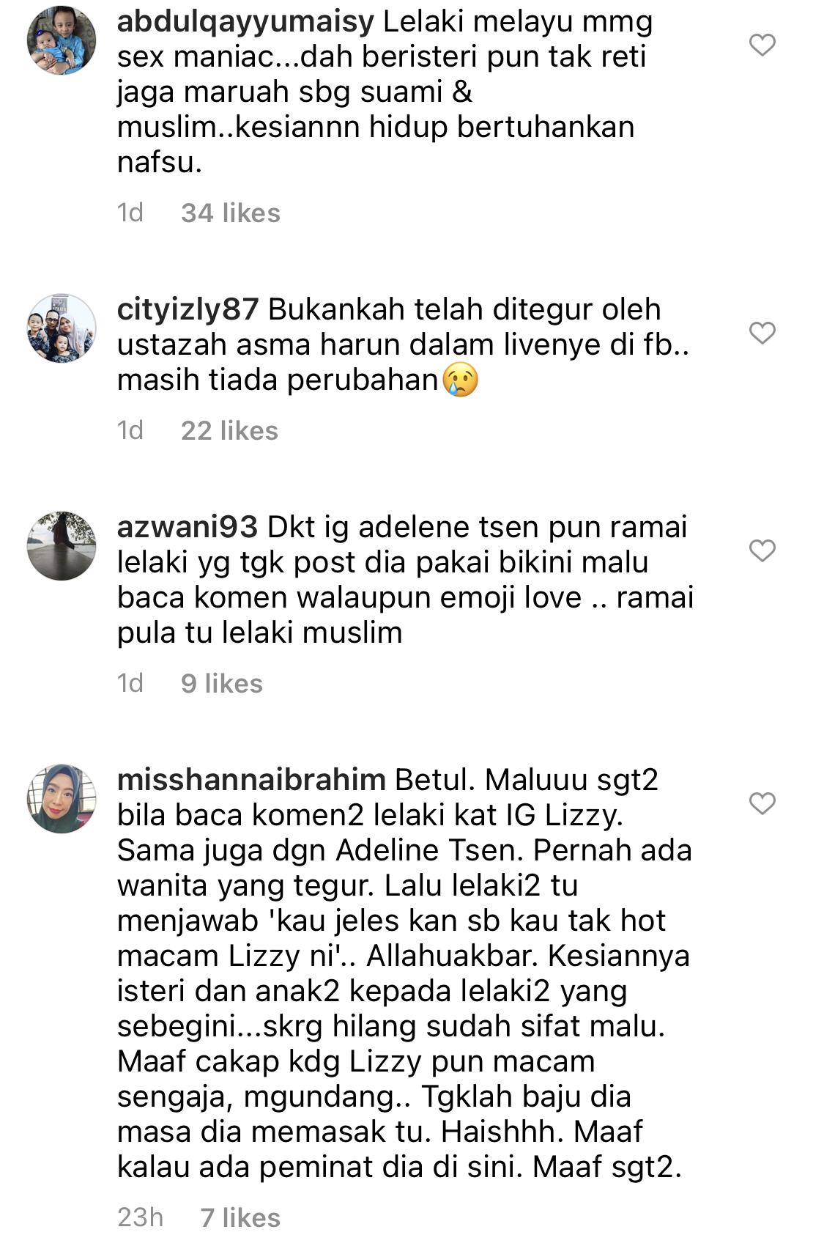Screen dimensions: 824x1246
Task: View the 9 likes list
Action: point(222,684)
